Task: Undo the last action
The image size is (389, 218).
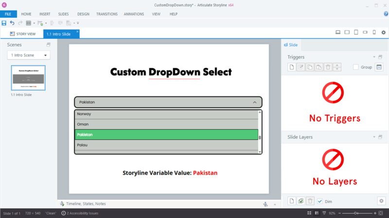Action: click(12, 23)
